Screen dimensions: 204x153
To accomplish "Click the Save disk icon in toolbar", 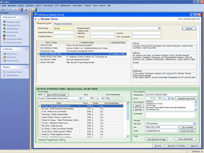I will [3, 9].
